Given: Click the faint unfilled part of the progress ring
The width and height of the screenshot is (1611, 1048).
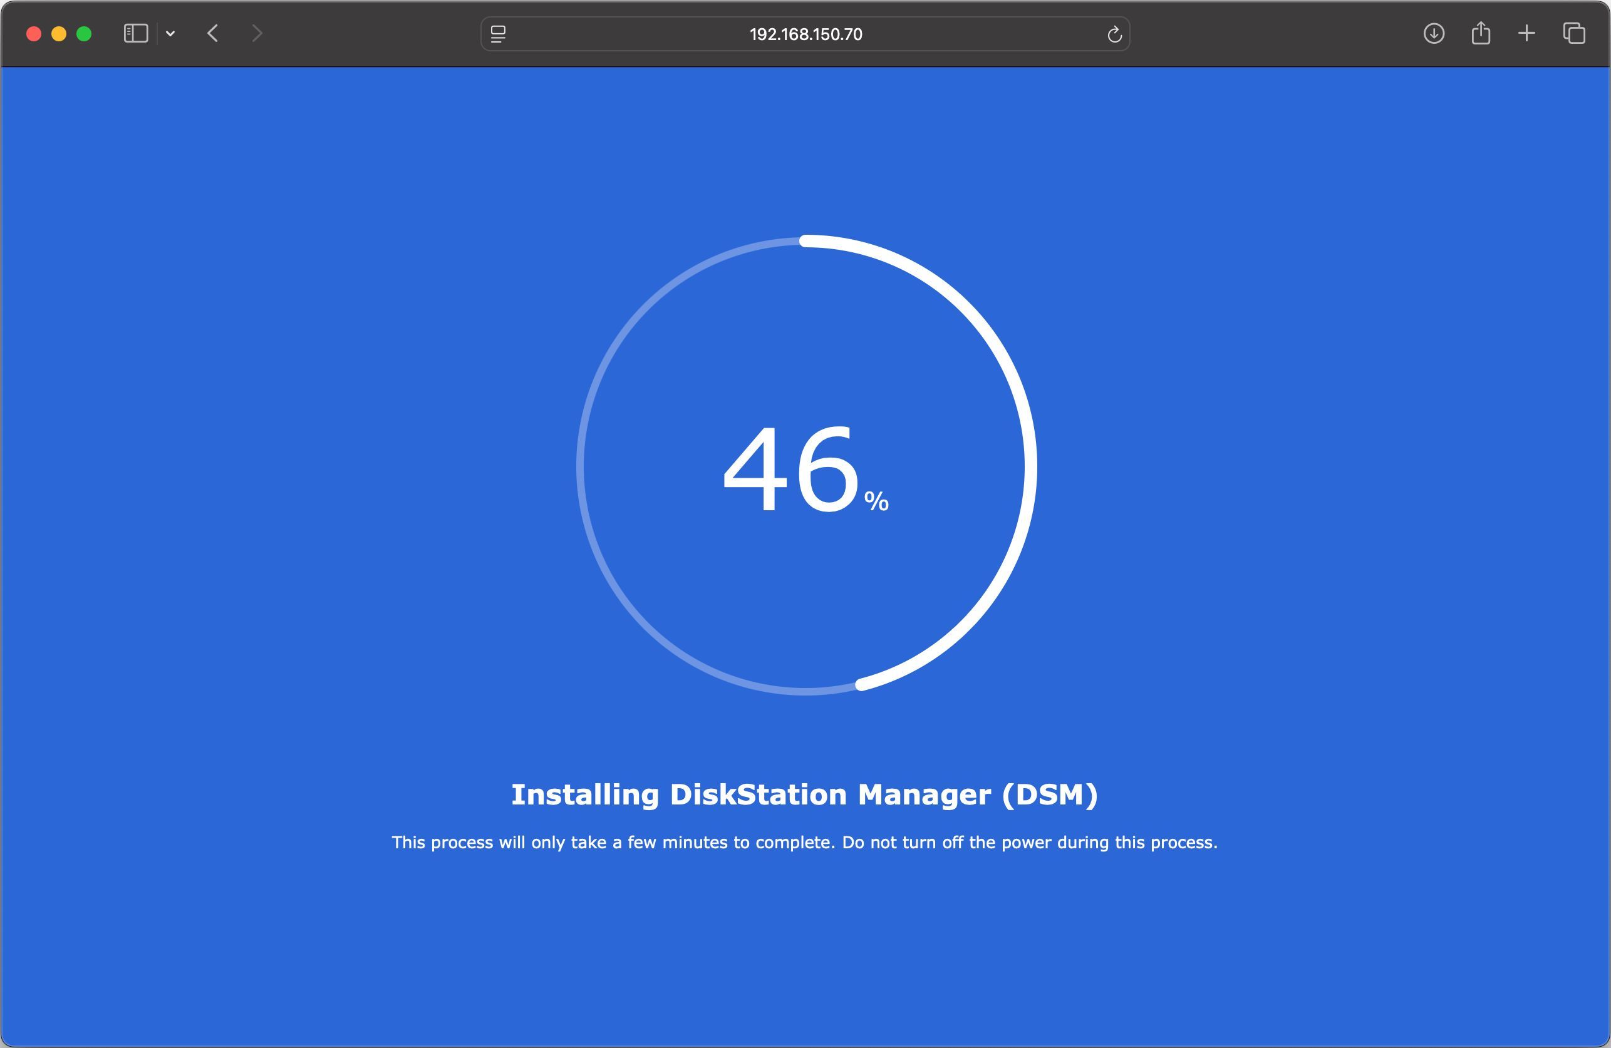Looking at the screenshot, I should pos(581,467).
